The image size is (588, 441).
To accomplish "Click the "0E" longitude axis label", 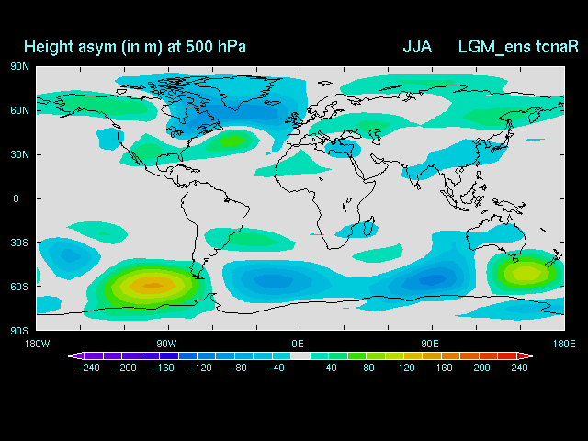I will (x=298, y=343).
